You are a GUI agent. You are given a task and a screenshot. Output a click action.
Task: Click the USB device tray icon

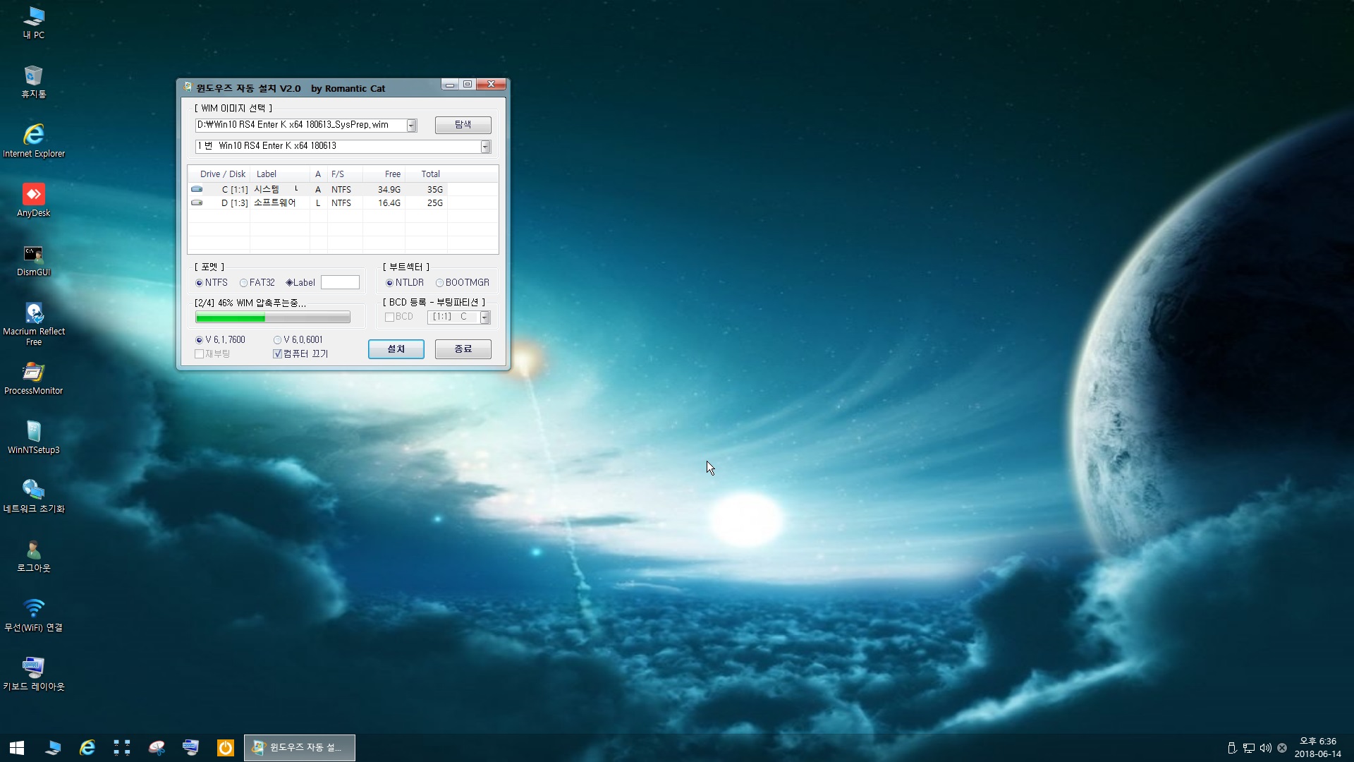point(1232,748)
